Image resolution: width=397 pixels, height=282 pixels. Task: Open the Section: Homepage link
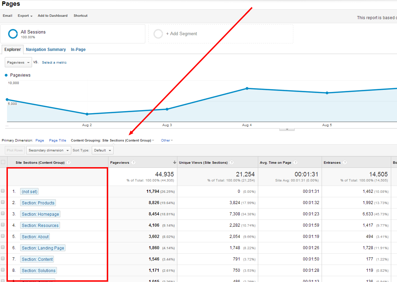point(40,214)
